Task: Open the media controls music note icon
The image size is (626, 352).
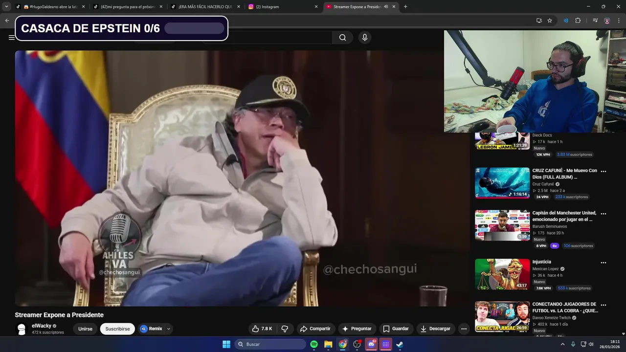Action: point(595,21)
